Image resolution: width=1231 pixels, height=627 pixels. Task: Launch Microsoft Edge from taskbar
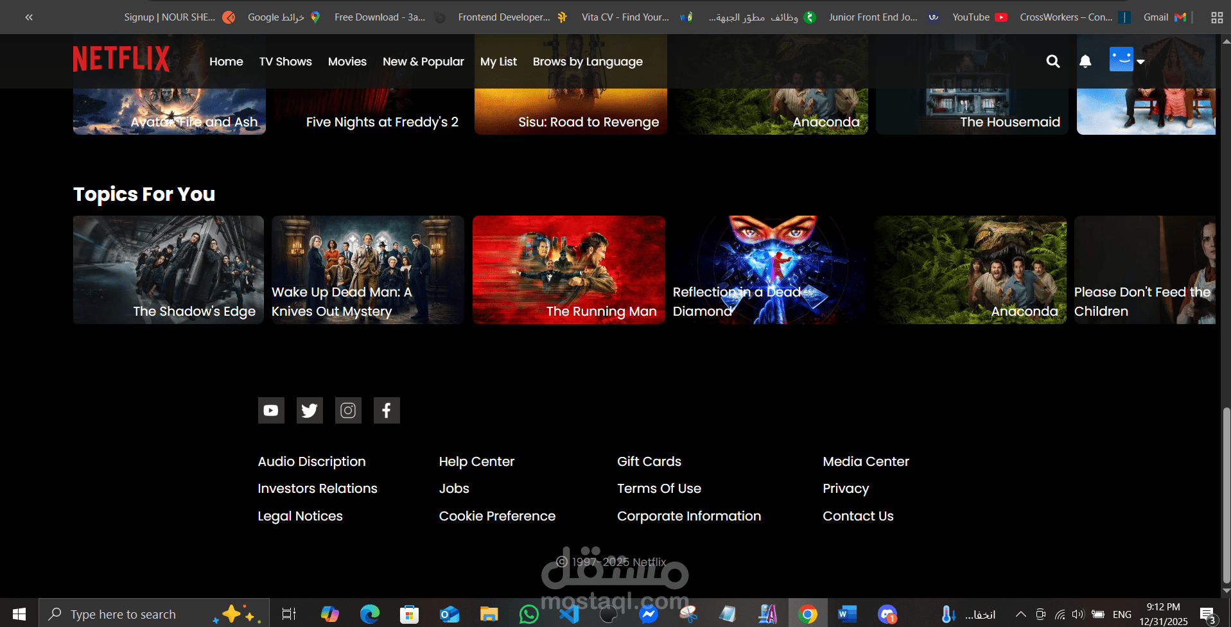(370, 614)
